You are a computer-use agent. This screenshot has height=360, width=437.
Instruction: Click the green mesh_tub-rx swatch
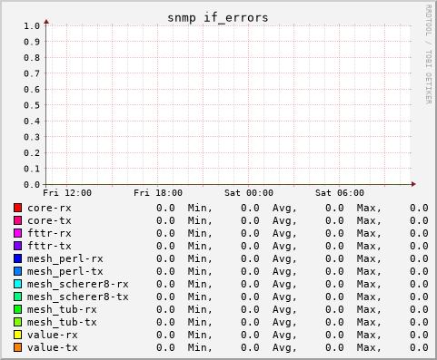17,309
